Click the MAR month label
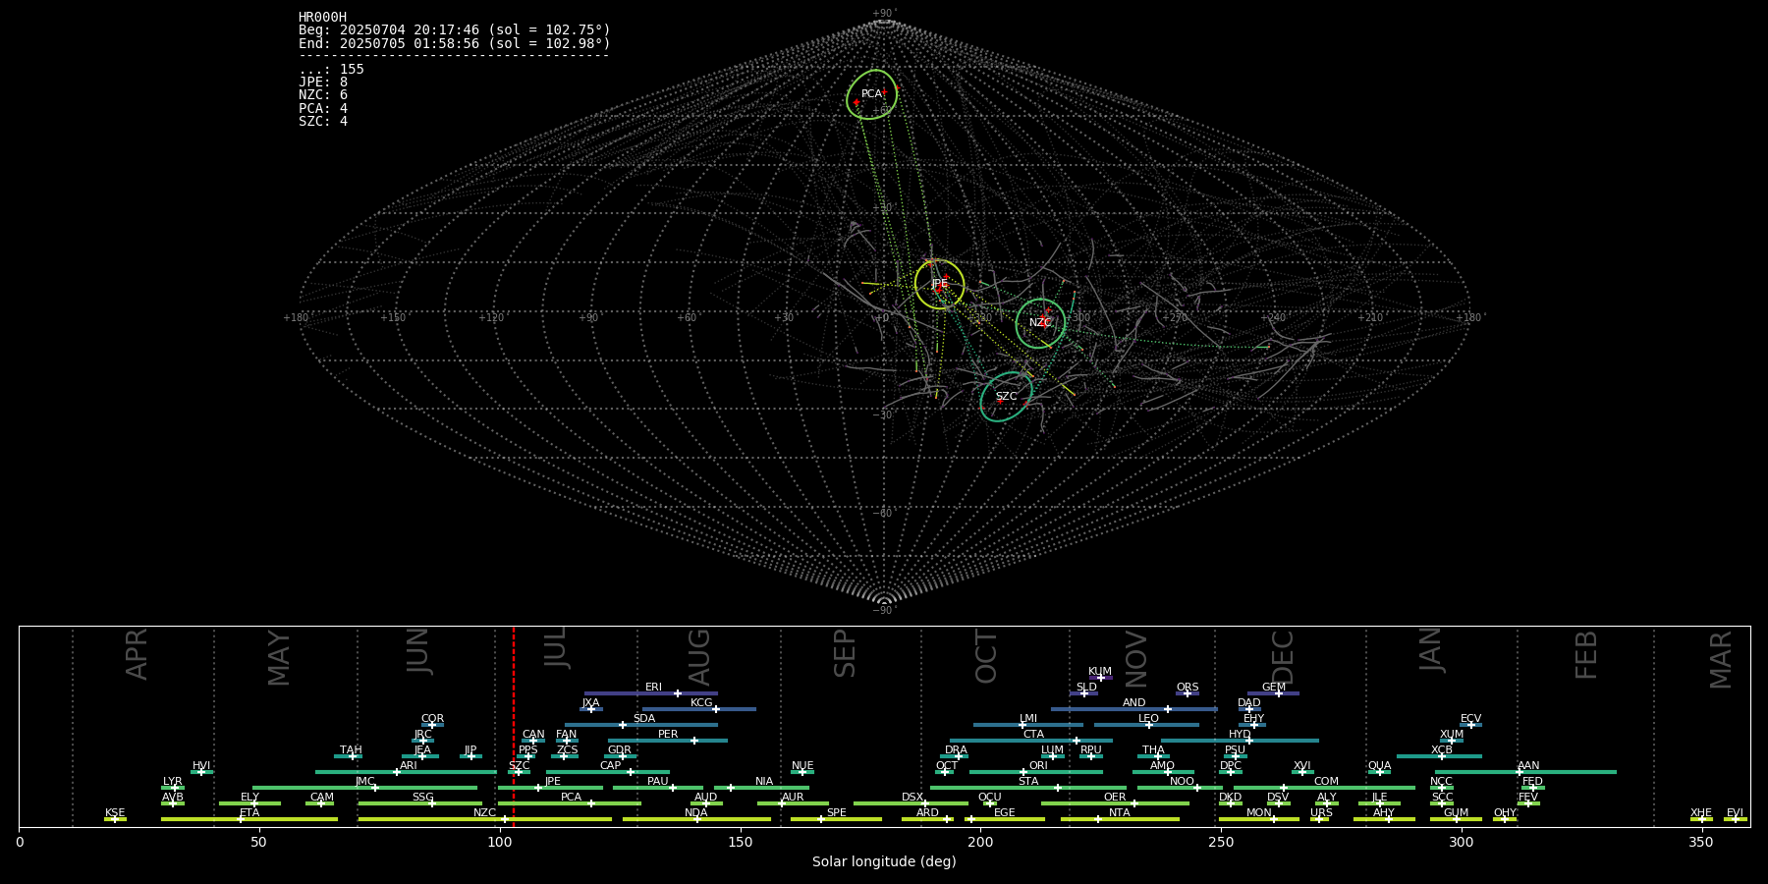 [x=1720, y=659]
